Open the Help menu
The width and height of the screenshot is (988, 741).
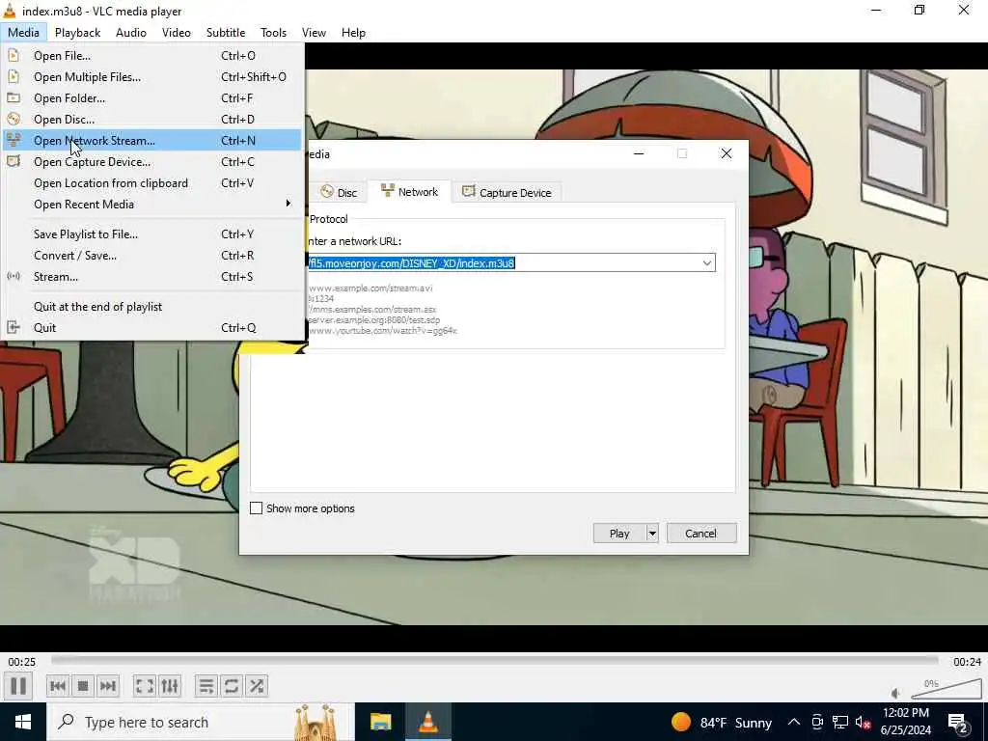click(353, 33)
